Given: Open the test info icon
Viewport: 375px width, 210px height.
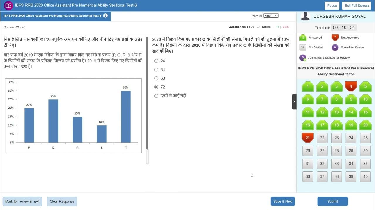Looking at the screenshot, I should click(x=105, y=16).
